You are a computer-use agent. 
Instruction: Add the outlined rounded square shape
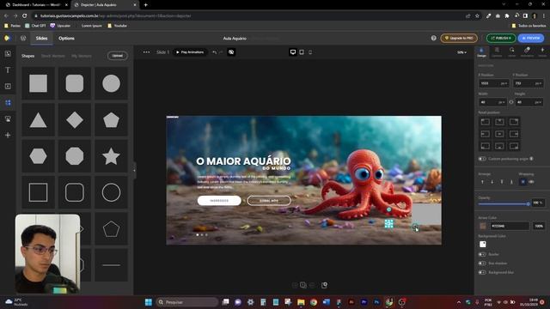click(75, 192)
